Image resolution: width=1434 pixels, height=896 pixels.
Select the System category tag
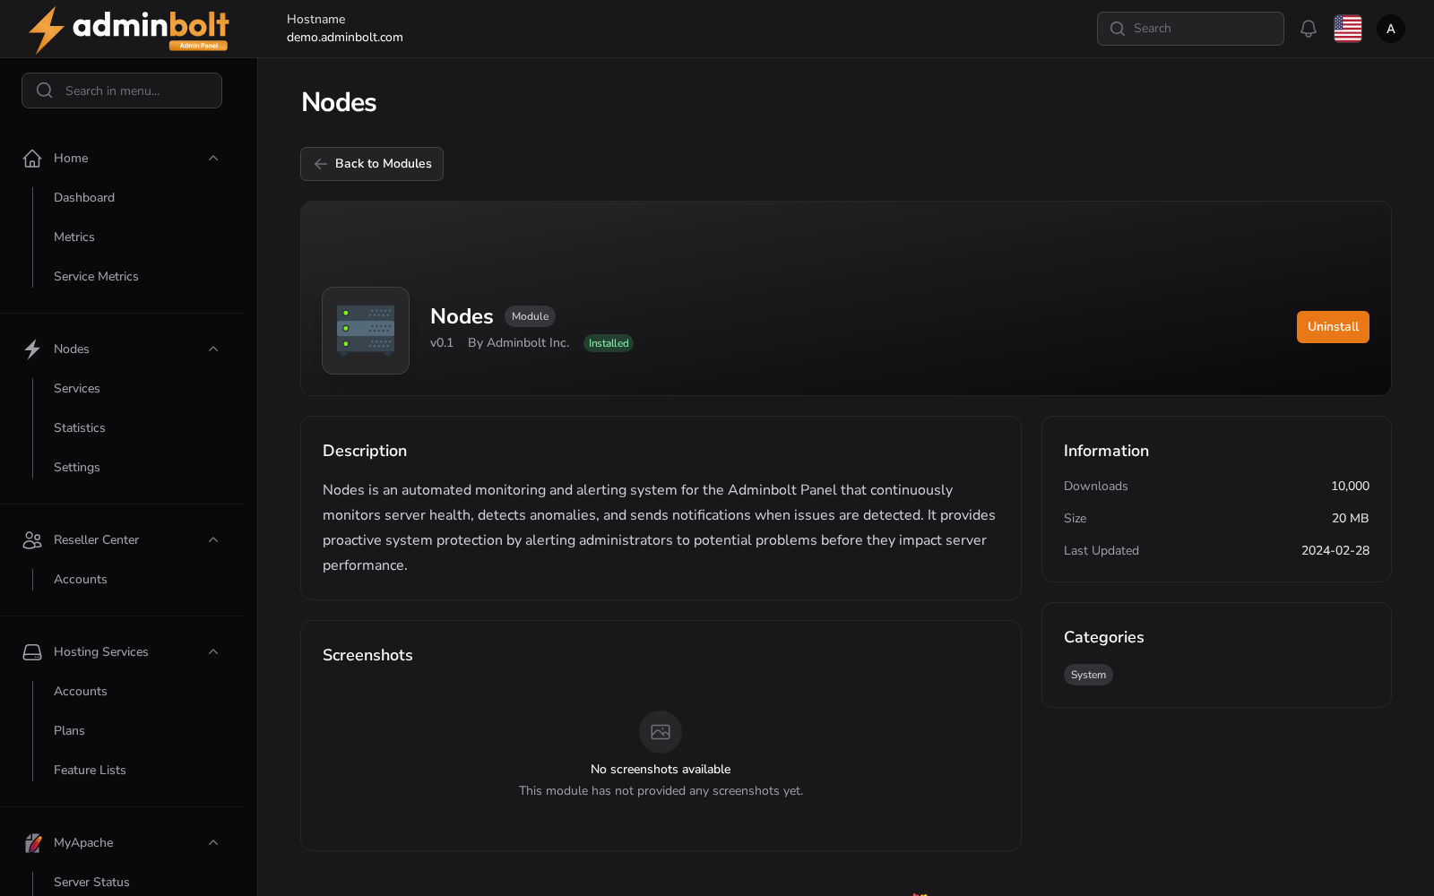point(1088,675)
